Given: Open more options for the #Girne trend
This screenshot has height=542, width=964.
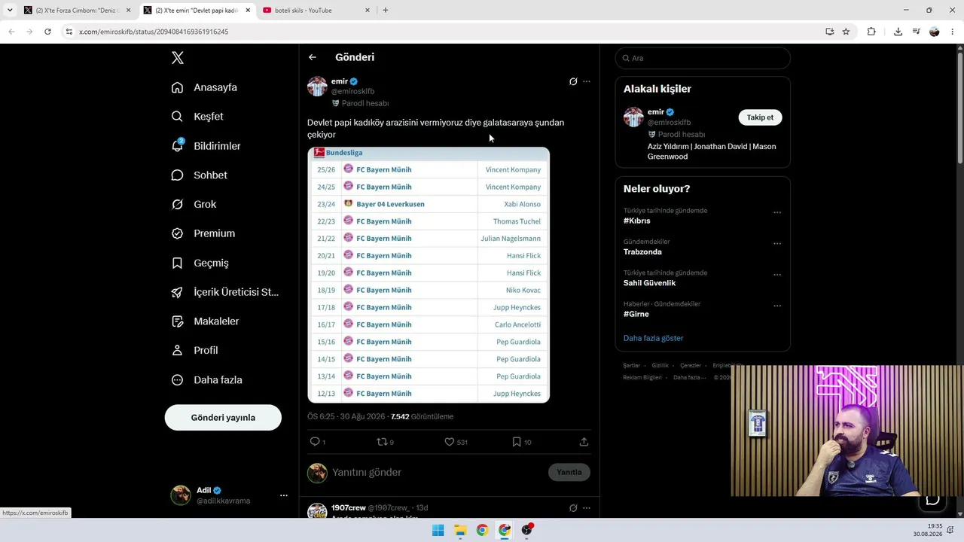Looking at the screenshot, I should click(777, 306).
